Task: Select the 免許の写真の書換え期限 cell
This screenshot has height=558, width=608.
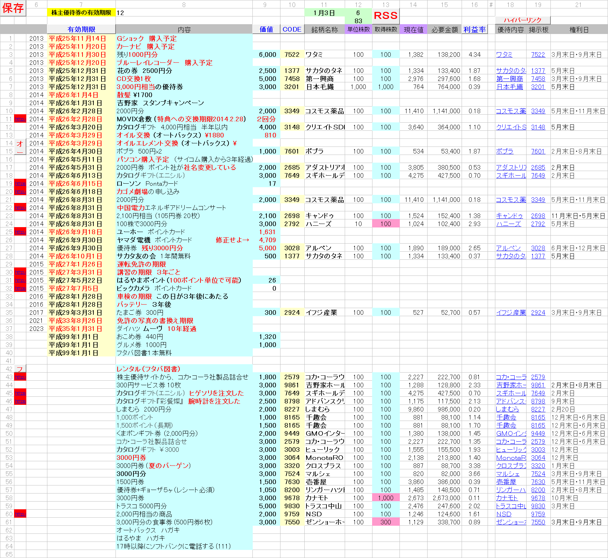Action: (x=184, y=321)
